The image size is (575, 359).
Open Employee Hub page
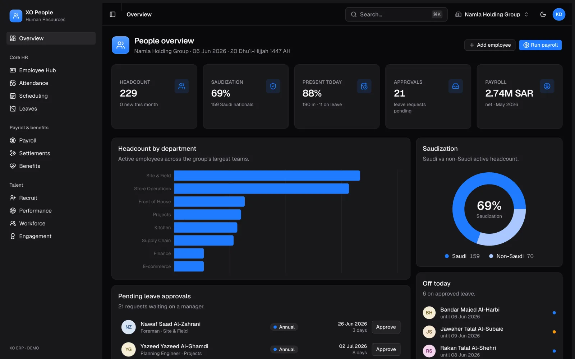point(51,70)
